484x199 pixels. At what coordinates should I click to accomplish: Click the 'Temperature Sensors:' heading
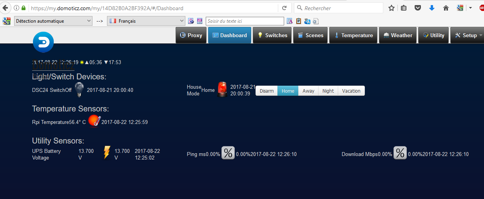[71, 109]
